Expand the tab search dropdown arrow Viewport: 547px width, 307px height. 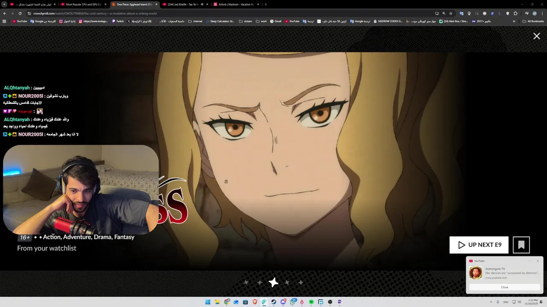click(4, 4)
